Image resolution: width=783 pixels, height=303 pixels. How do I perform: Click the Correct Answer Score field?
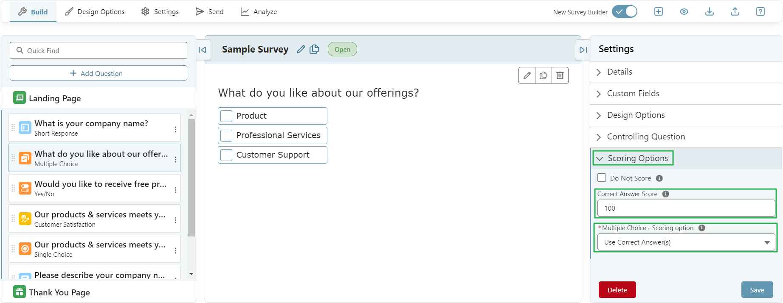(686, 208)
